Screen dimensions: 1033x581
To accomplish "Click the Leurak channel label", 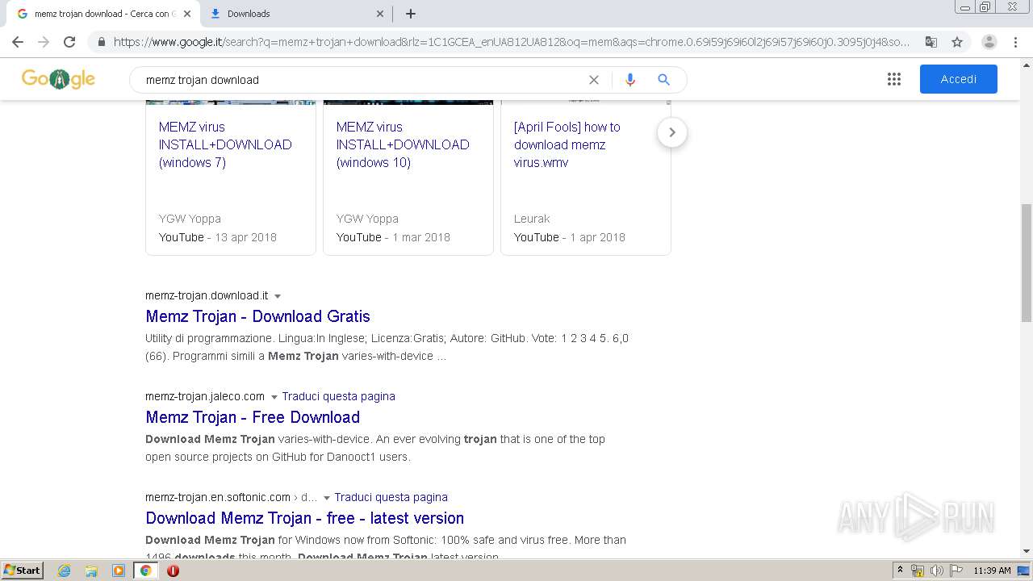I will [x=532, y=219].
